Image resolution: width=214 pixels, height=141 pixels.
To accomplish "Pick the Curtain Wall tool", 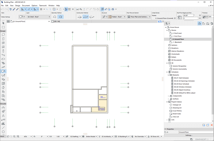I will (3, 84).
